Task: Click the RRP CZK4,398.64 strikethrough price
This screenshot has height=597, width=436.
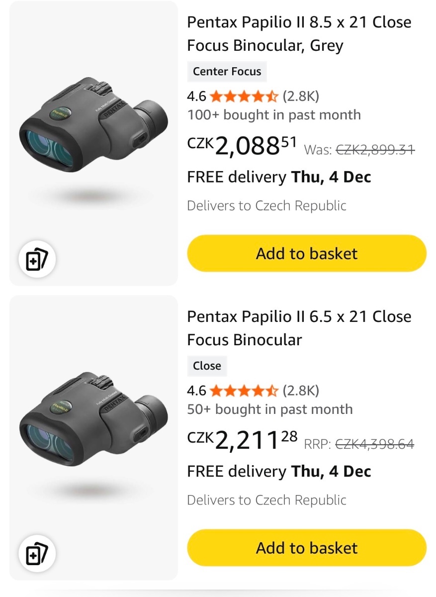Action: 375,444
